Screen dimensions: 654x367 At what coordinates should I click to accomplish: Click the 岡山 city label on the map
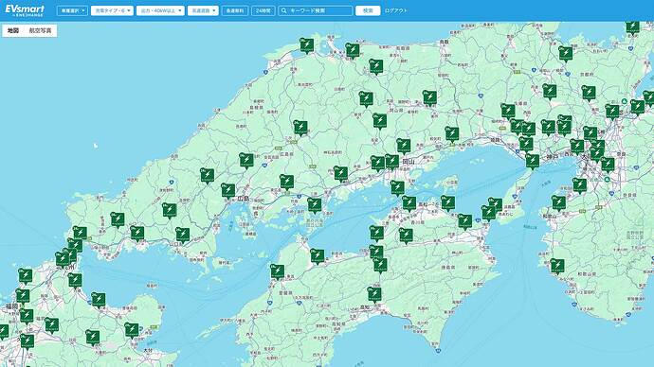click(x=408, y=162)
